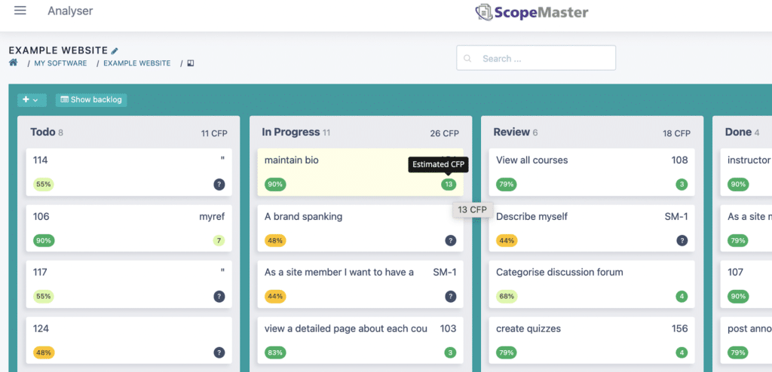Open the card titled 114
772x372 pixels.
(x=128, y=172)
